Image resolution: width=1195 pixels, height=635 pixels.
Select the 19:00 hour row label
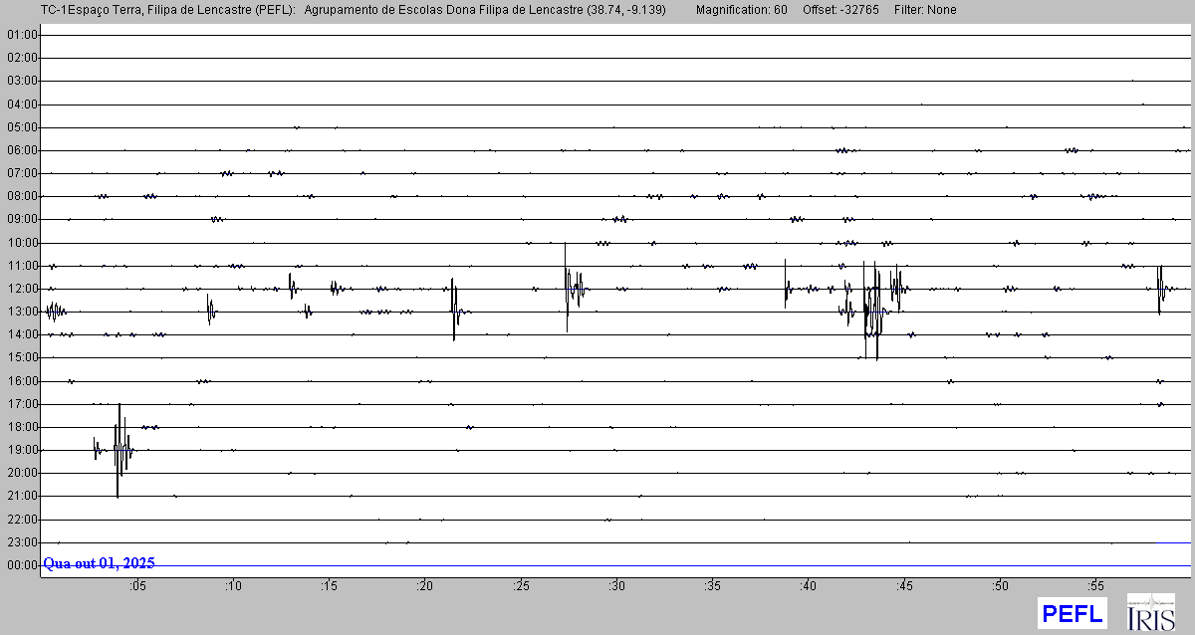pyautogui.click(x=21, y=450)
